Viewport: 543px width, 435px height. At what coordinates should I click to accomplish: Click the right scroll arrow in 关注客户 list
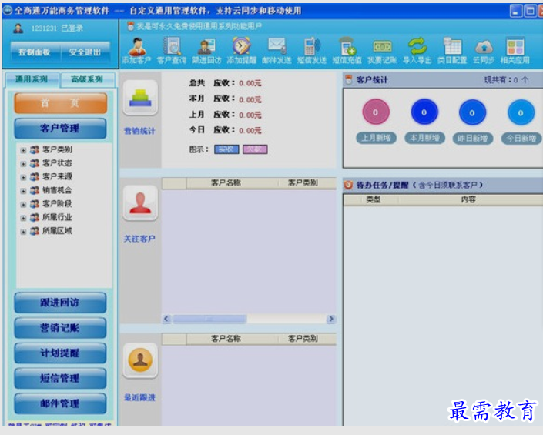pos(331,319)
